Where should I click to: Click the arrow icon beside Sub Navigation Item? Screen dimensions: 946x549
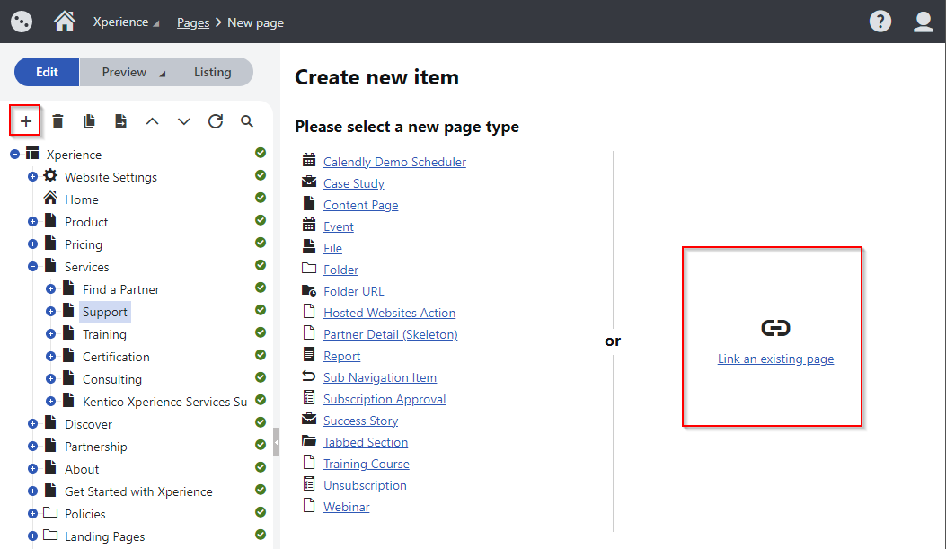tap(309, 376)
